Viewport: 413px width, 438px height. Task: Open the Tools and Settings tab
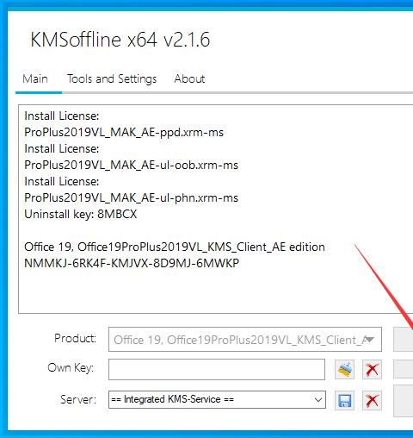pos(112,78)
